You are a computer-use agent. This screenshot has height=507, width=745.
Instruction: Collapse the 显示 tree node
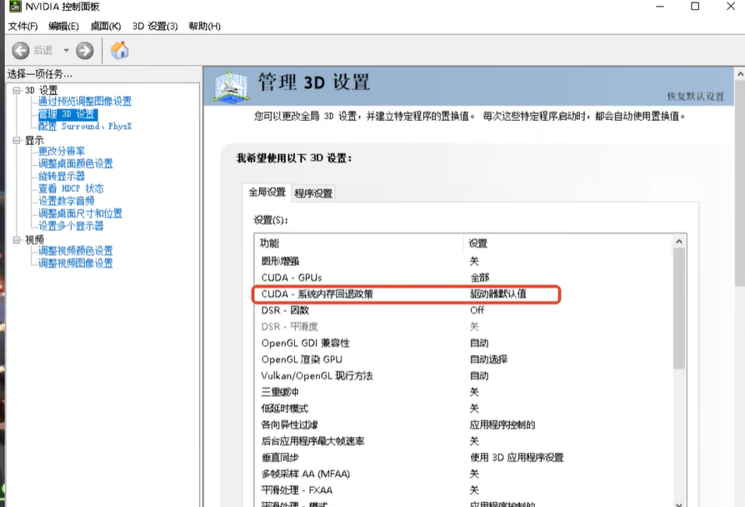(x=16, y=141)
